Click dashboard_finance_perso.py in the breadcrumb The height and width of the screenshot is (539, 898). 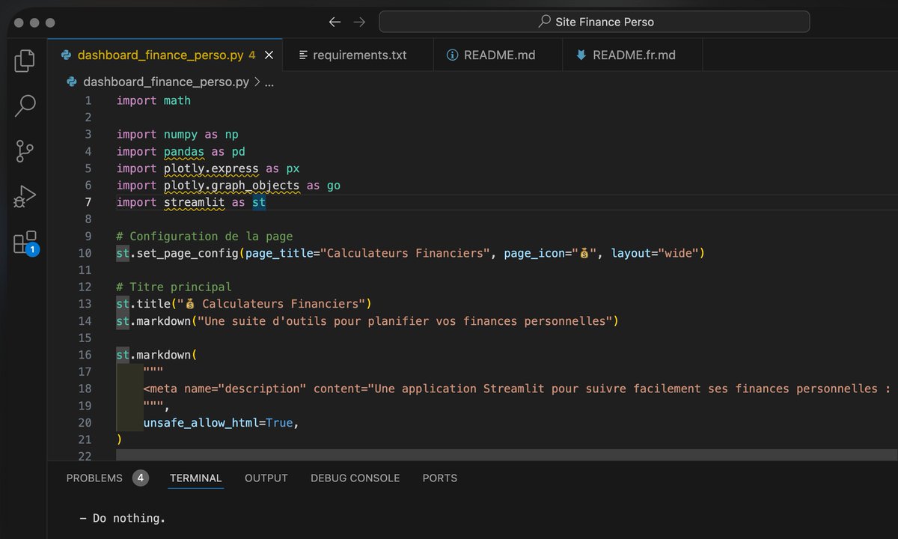click(x=166, y=82)
